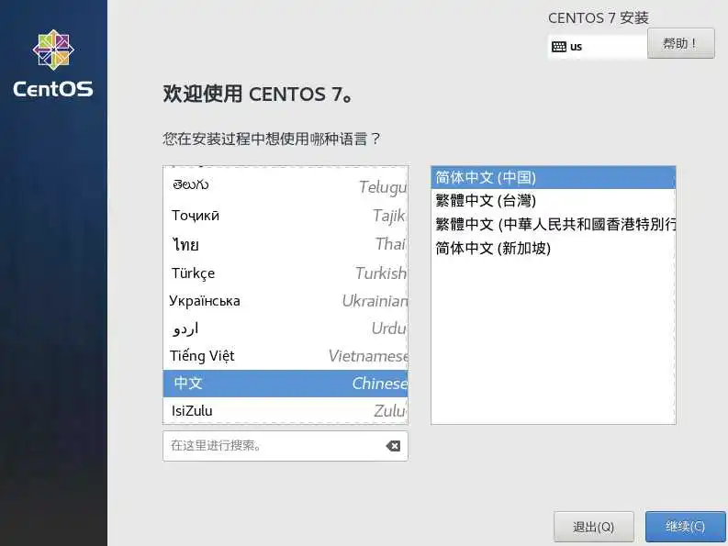Choose Thai (ไทย) in the language list

(286, 244)
